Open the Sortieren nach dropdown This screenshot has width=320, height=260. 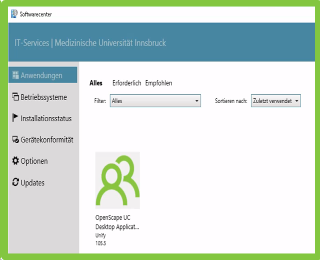[275, 101]
